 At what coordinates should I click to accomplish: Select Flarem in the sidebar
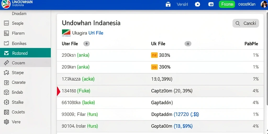tap(25, 33)
